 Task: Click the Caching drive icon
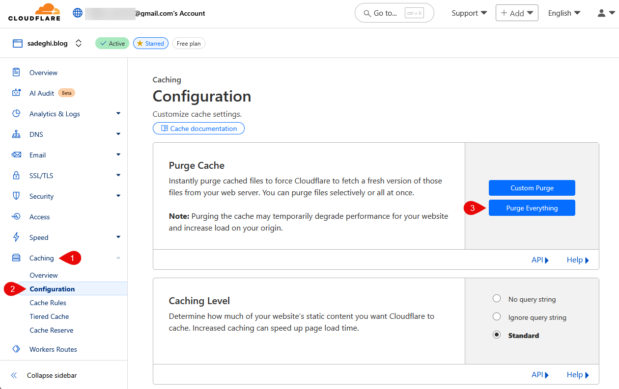point(16,258)
